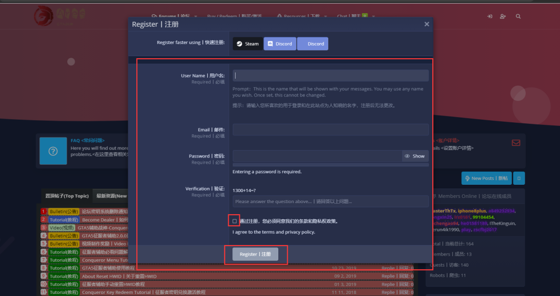The width and height of the screenshot is (560, 296).
Task: Open member iphone8plus profile
Action: pyautogui.click(x=472, y=211)
